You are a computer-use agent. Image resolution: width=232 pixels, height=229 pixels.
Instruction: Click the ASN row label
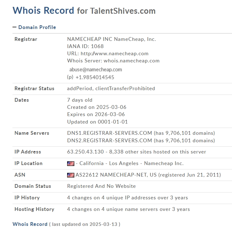[x=20, y=175]
